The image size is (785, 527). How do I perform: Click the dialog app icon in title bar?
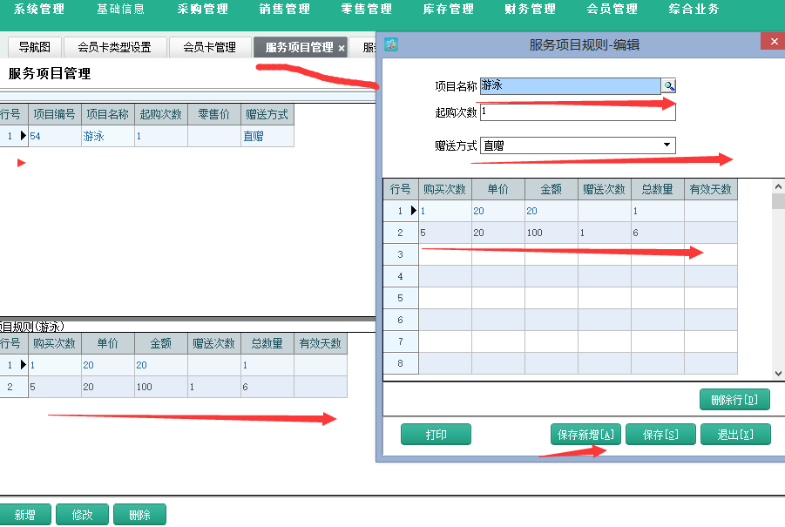pyautogui.click(x=391, y=44)
